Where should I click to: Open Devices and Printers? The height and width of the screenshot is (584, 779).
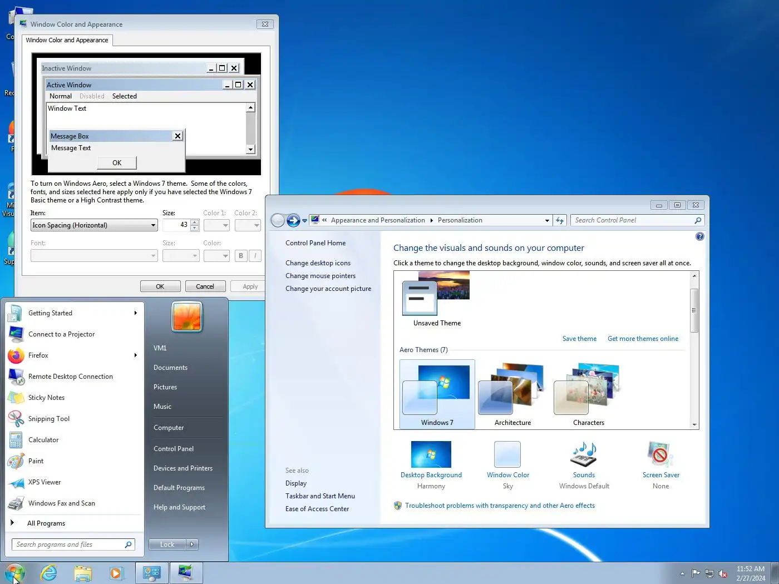(x=183, y=468)
